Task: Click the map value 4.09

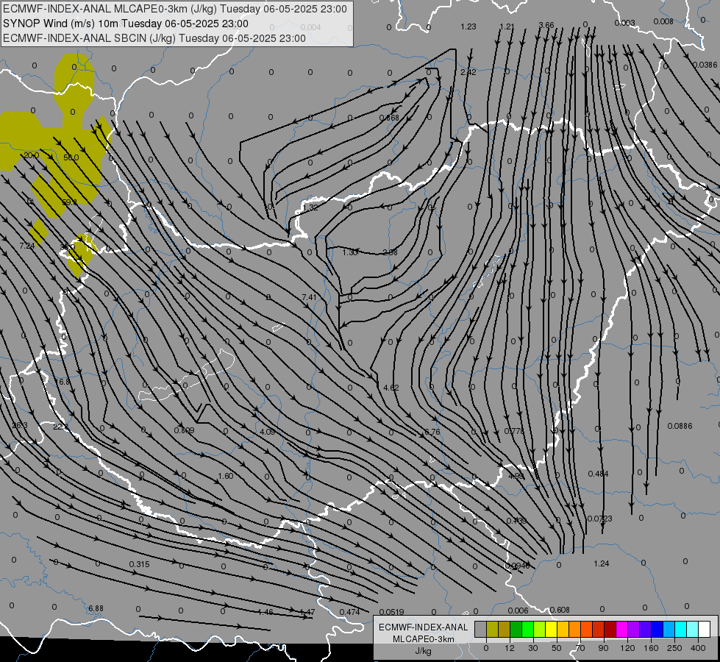Action: tap(267, 432)
